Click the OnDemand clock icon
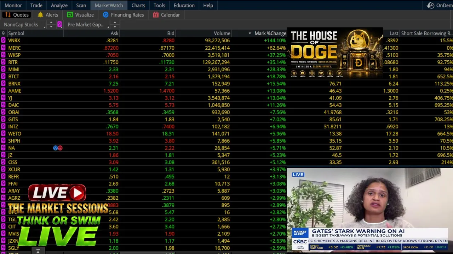This screenshot has height=254, width=453. point(430,5)
